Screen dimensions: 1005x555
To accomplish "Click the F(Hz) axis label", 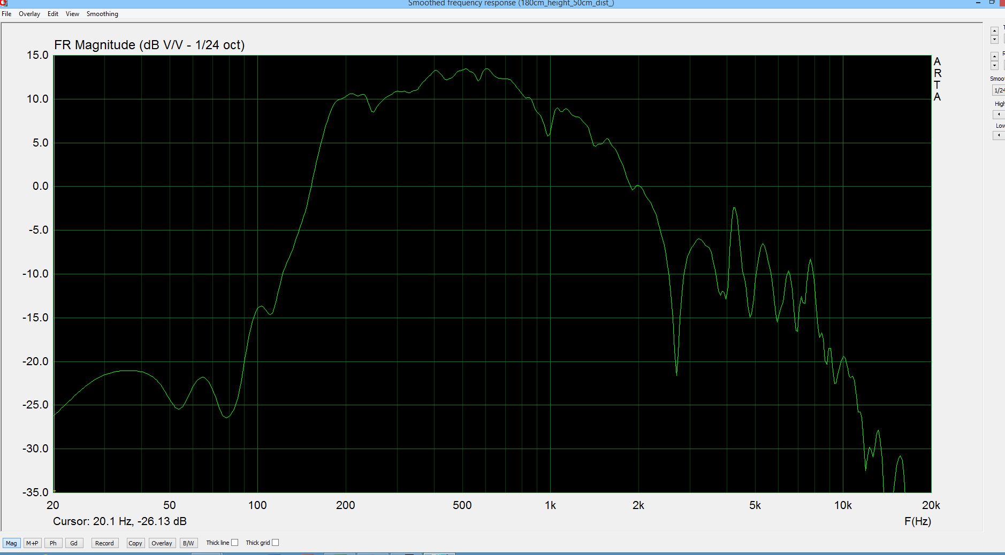I will pos(918,521).
